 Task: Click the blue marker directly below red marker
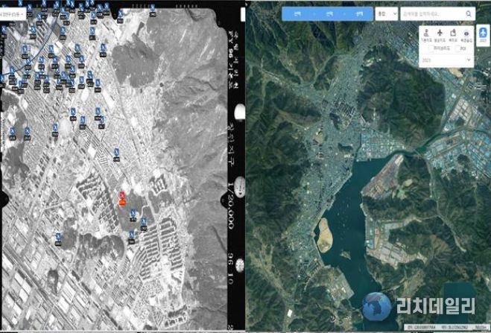(133, 213)
